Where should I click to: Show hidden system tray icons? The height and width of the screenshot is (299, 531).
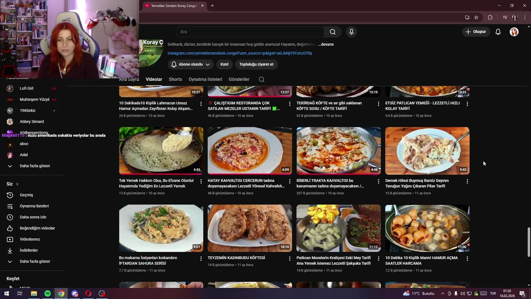[443, 294]
